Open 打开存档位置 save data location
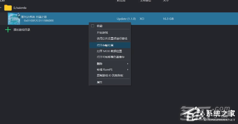This screenshot has width=238, height=124. coord(110,45)
